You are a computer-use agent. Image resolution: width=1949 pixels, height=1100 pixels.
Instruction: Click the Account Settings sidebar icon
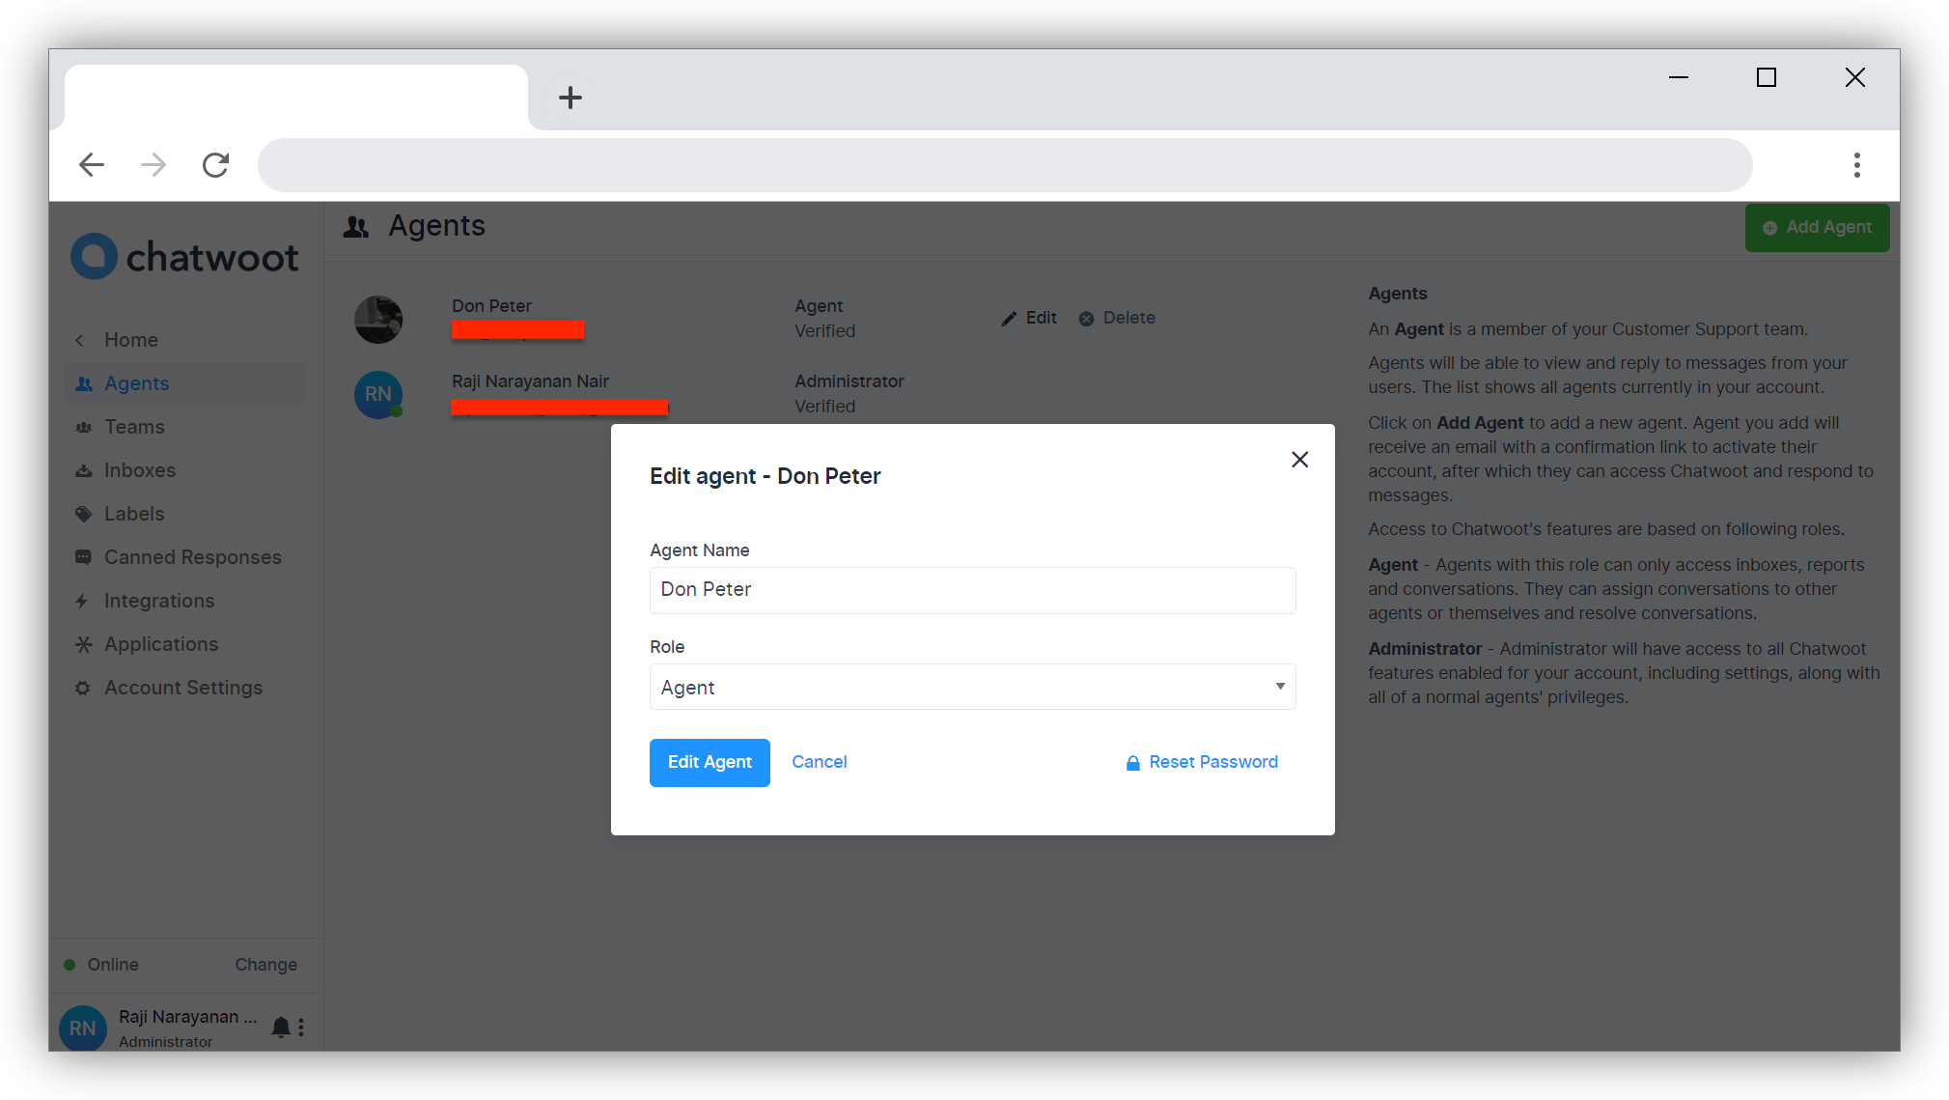coord(83,686)
